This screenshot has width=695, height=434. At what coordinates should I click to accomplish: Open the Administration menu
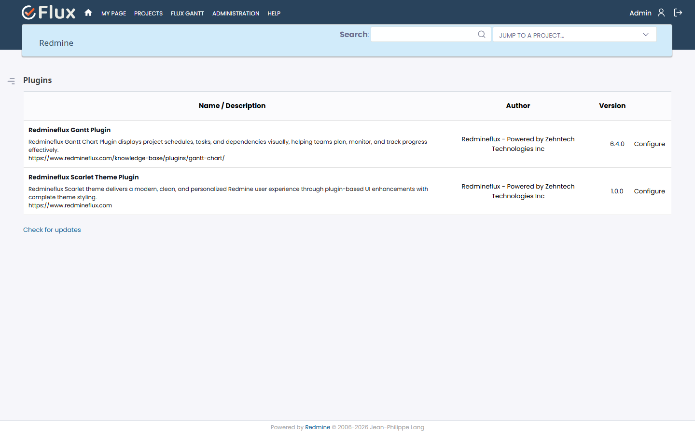[x=236, y=14]
